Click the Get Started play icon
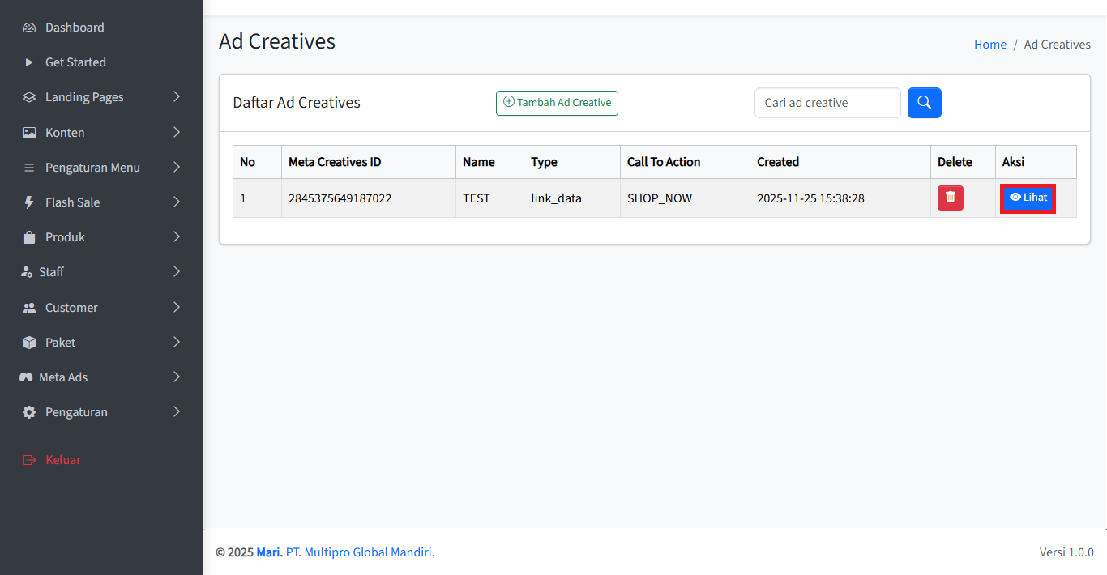 coord(29,62)
